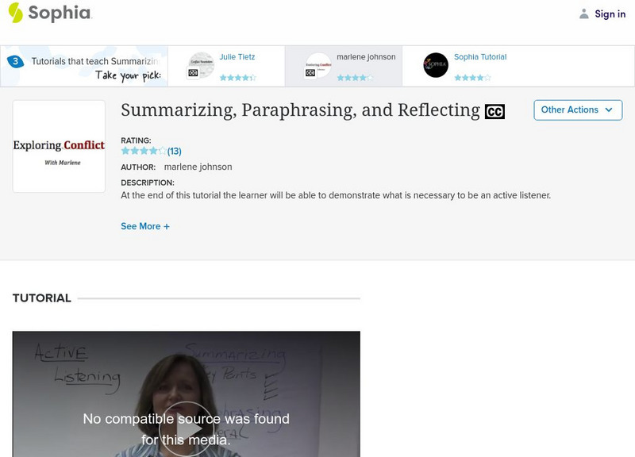This screenshot has height=457, width=635.
Task: Open the Sign in link
Action: pyautogui.click(x=610, y=14)
